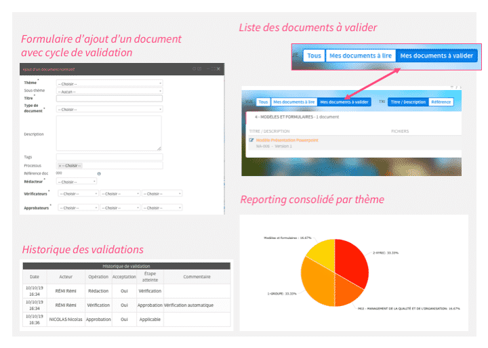The width and height of the screenshot is (488, 348).
Task: Click the 'Commentaire' column header
Action: tap(197, 277)
